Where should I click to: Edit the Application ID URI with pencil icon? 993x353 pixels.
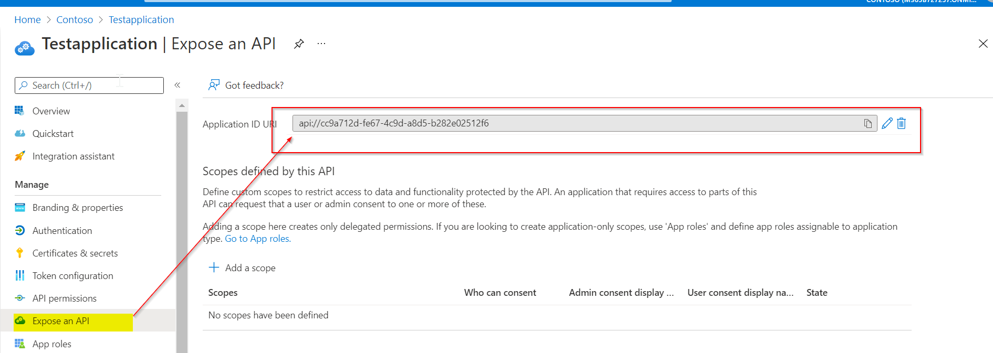pyautogui.click(x=887, y=123)
